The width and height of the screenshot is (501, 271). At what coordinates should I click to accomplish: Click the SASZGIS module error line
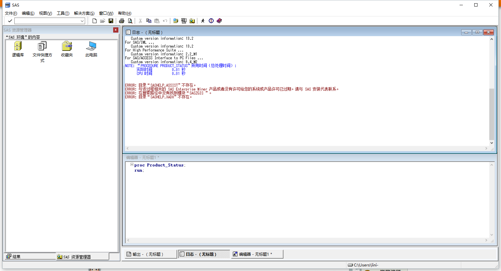tap(168, 93)
